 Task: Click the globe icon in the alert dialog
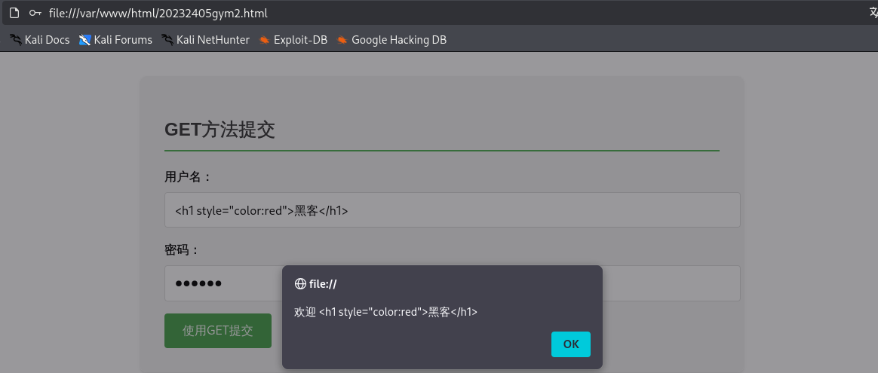300,283
